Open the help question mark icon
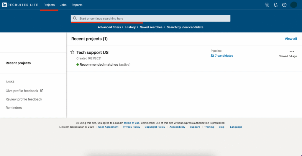This screenshot has height=156, width=302. click(284, 5)
